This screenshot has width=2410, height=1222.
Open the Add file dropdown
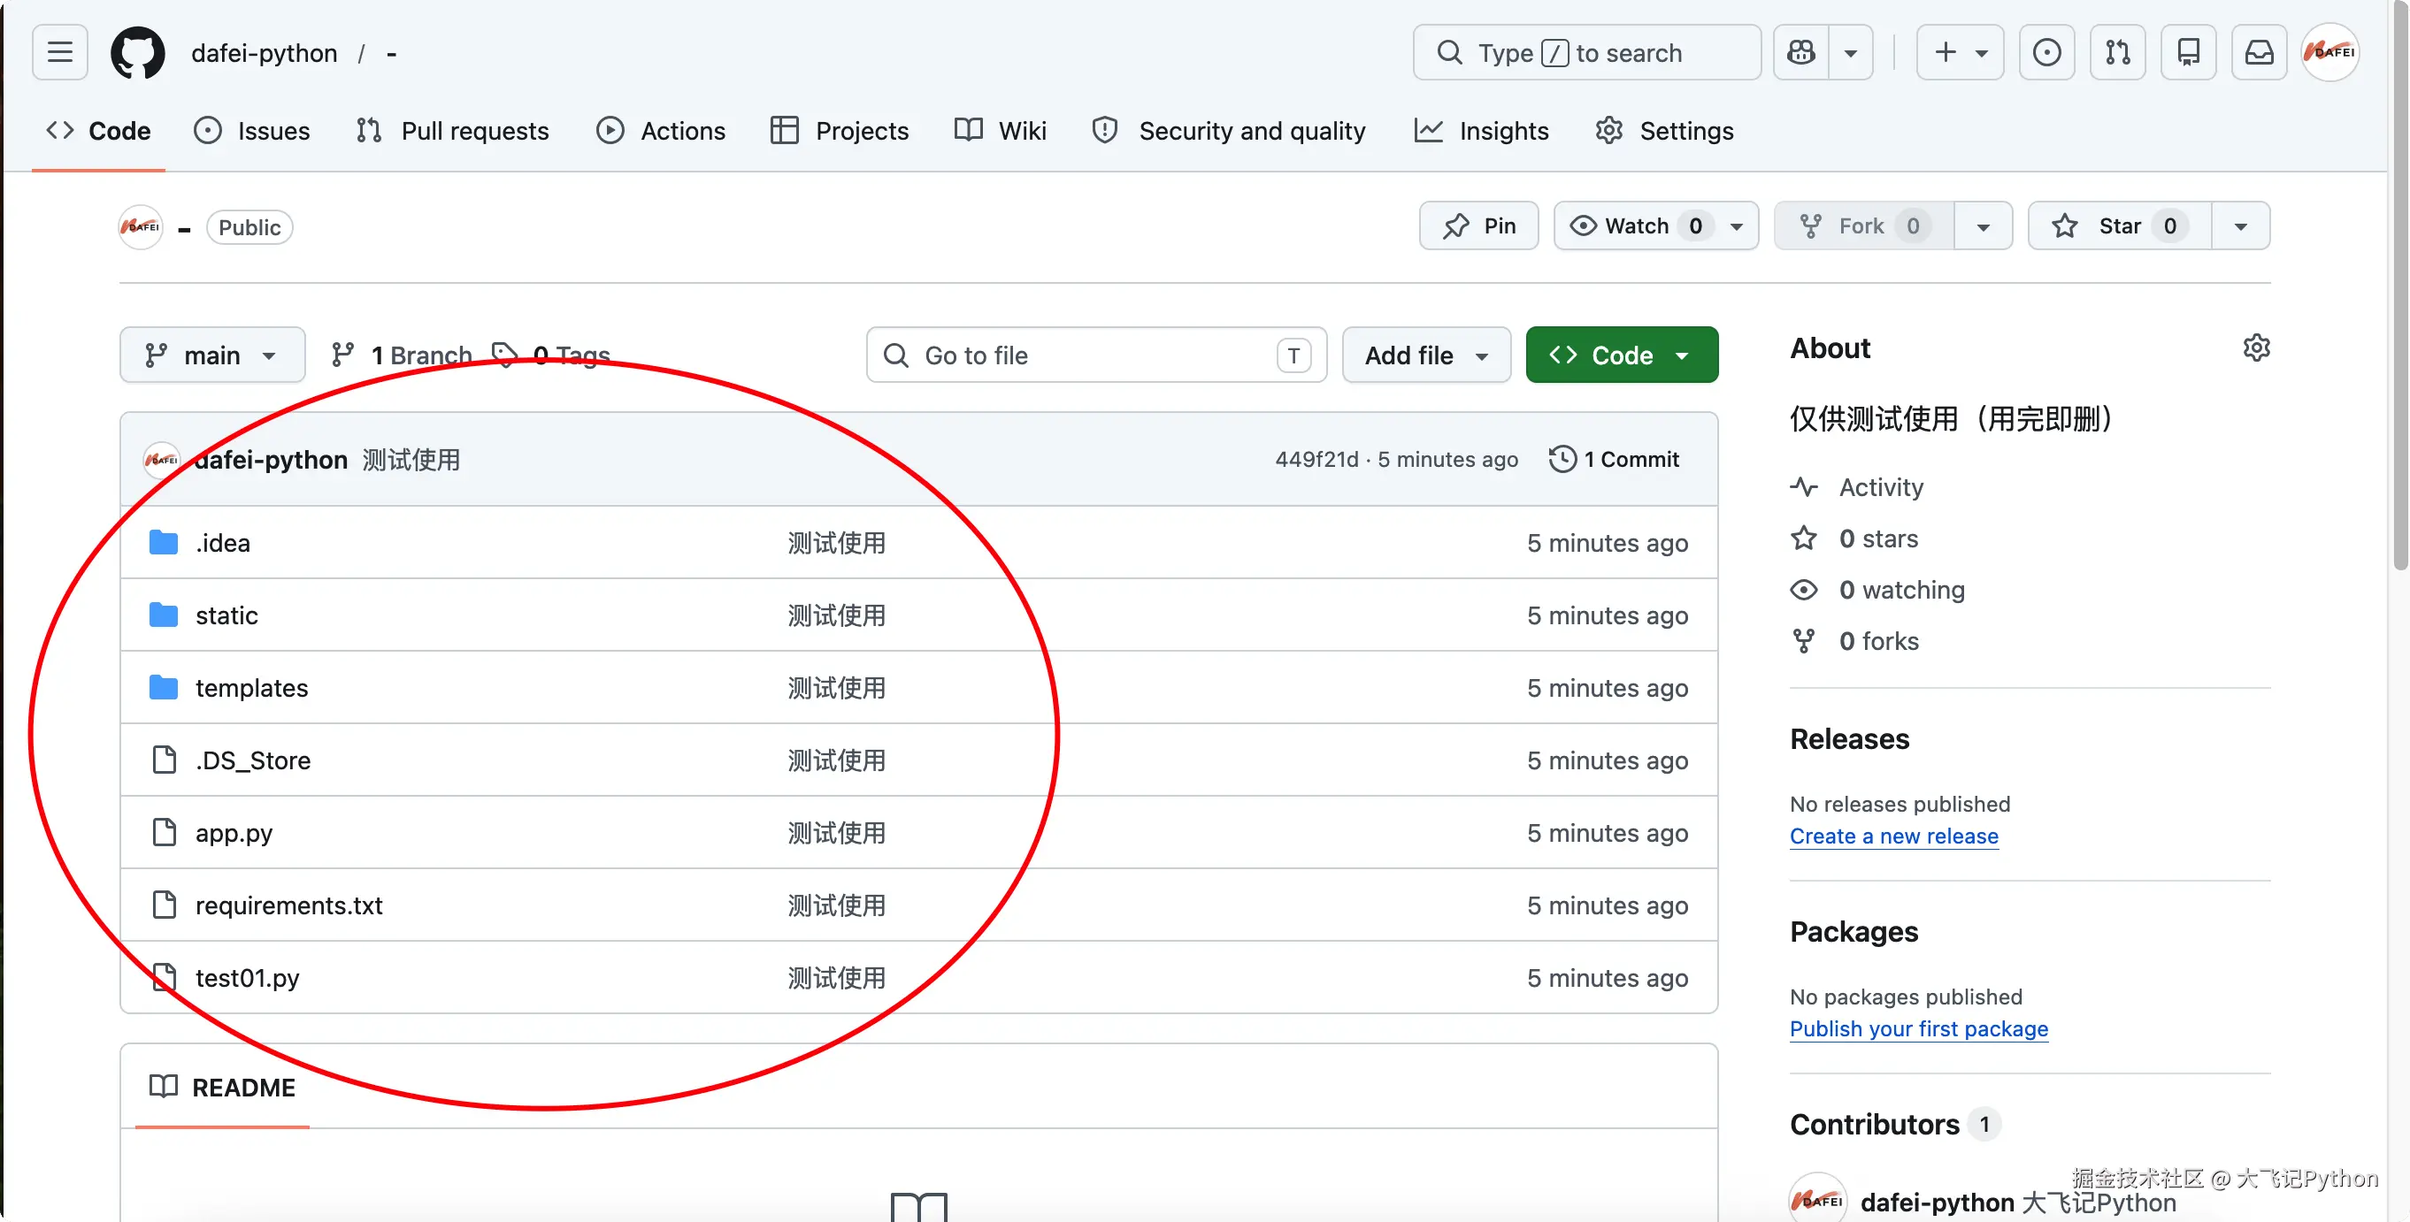point(1426,355)
